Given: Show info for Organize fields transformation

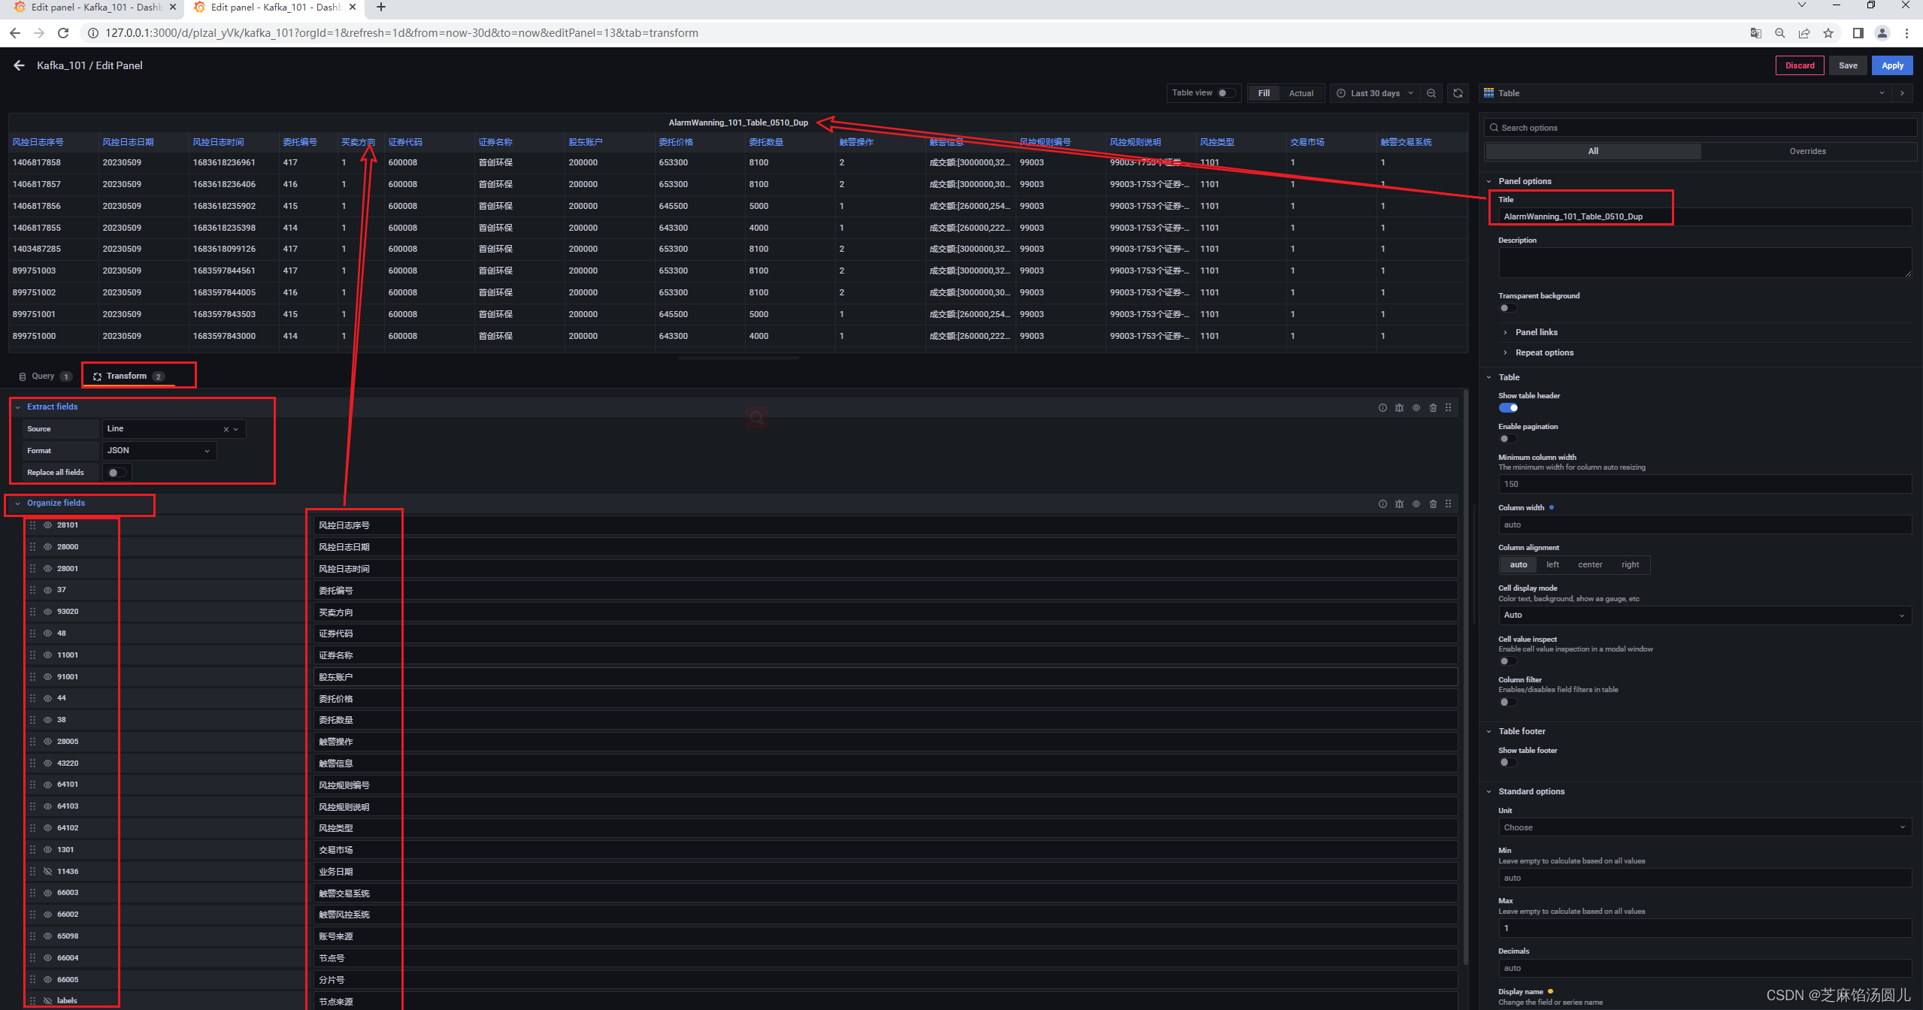Looking at the screenshot, I should (x=1382, y=503).
